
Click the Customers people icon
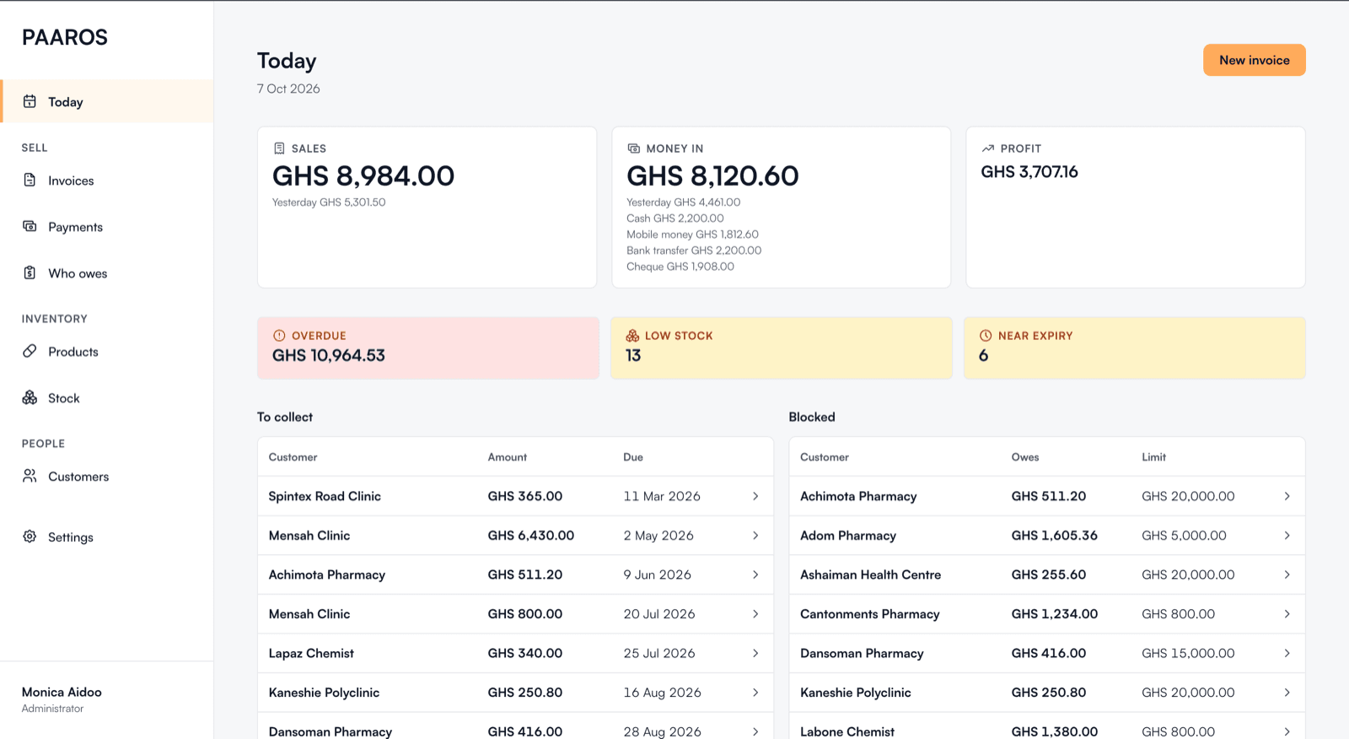point(30,476)
